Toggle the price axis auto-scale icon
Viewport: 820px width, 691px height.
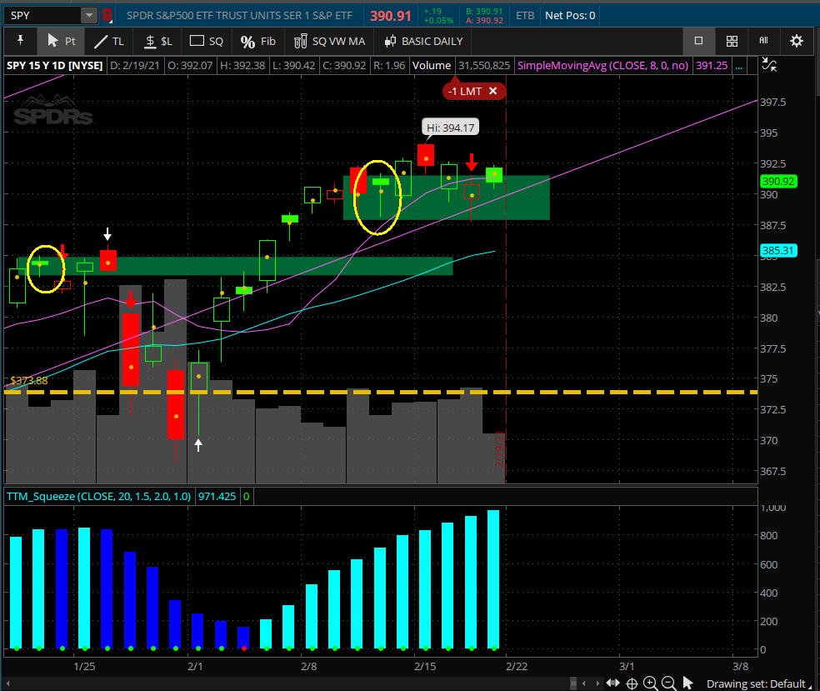coord(768,65)
